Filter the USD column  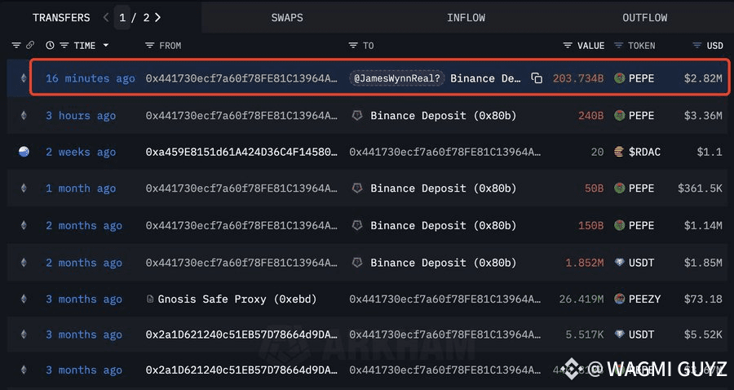coord(697,46)
